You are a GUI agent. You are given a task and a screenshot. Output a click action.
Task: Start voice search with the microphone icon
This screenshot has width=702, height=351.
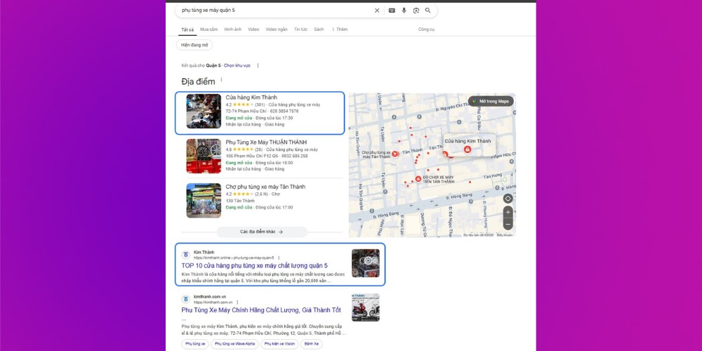click(x=404, y=11)
